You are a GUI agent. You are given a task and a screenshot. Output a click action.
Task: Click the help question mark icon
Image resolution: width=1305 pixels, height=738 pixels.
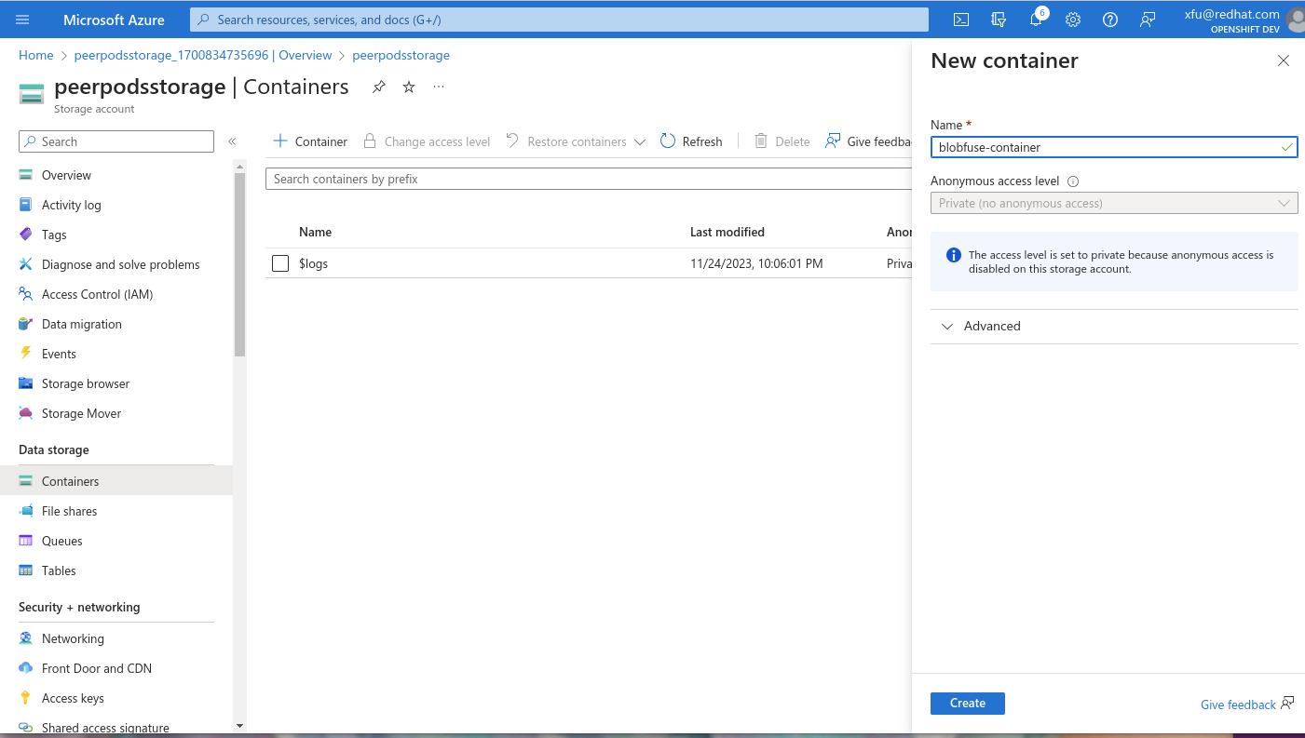tap(1110, 20)
